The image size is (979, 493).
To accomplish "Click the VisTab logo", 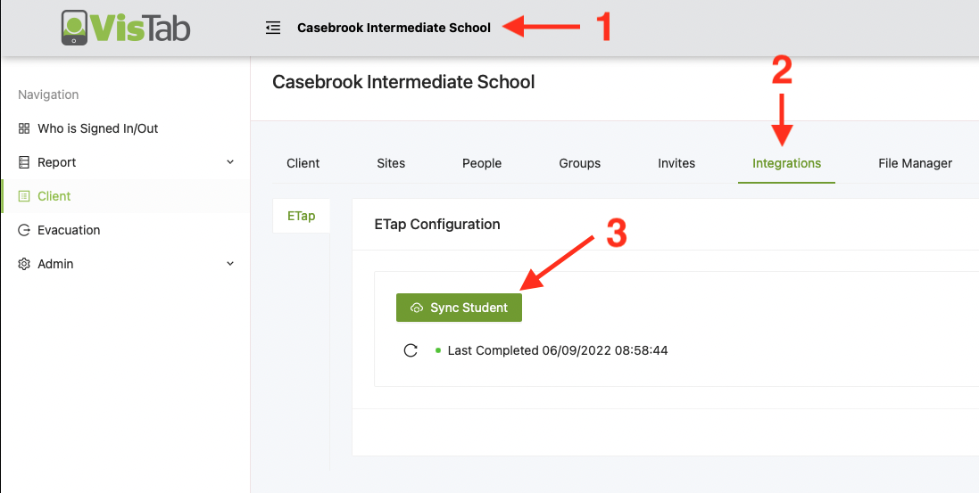I will pyautogui.click(x=125, y=28).
